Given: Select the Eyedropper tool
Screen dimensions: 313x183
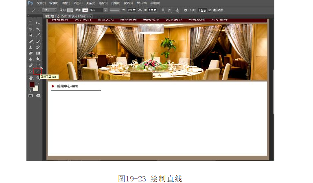Looking at the screenshot, I should [38, 35].
